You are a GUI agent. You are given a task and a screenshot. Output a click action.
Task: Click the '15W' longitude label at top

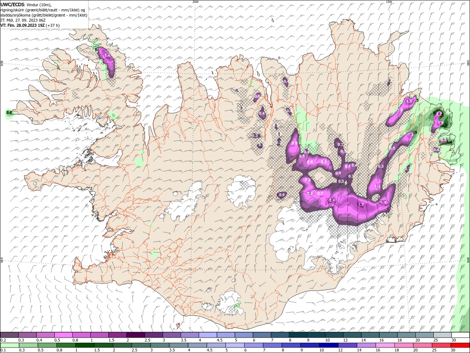(x=389, y=2)
